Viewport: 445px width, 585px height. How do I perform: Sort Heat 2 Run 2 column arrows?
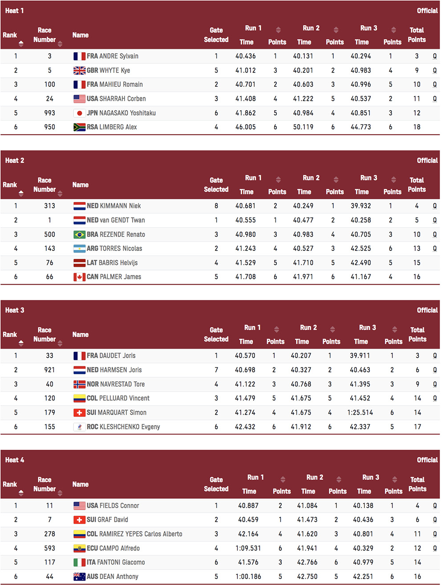[336, 180]
